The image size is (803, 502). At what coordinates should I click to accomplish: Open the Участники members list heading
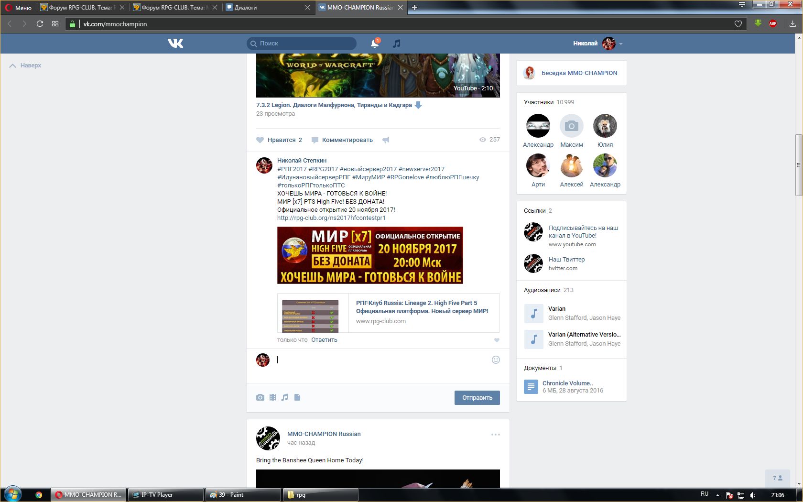[539, 102]
